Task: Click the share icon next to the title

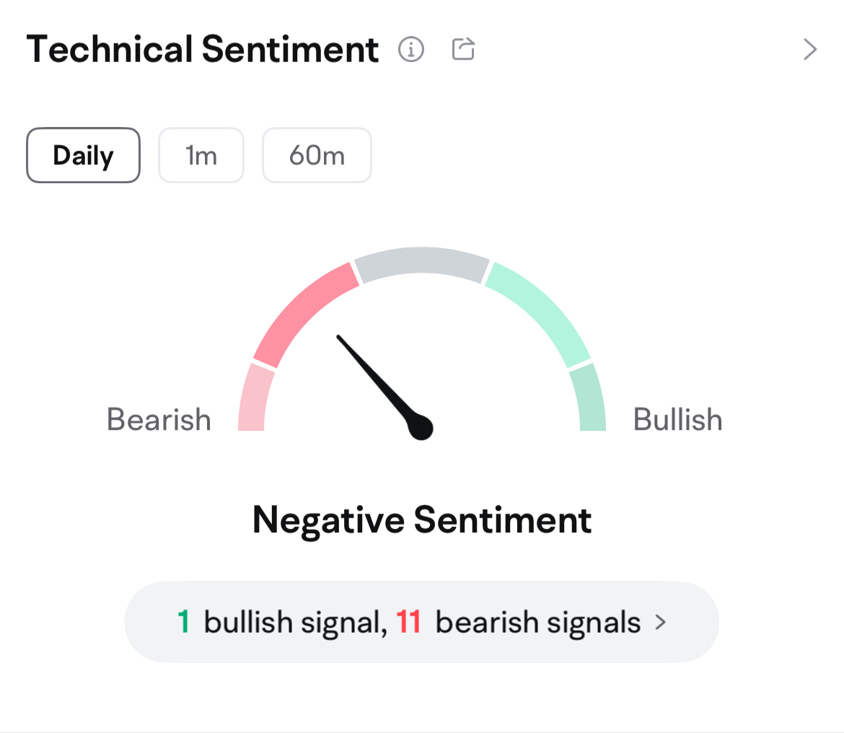Action: (463, 49)
